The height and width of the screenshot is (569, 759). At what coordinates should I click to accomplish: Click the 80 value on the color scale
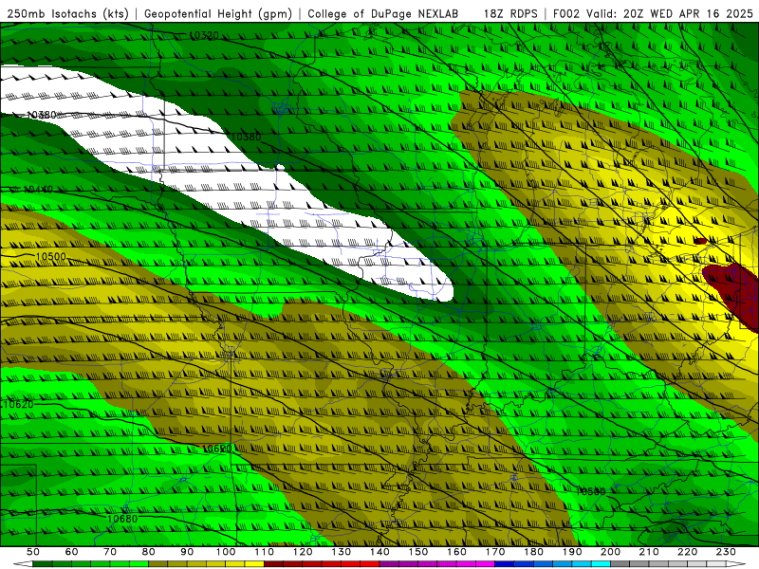(149, 552)
